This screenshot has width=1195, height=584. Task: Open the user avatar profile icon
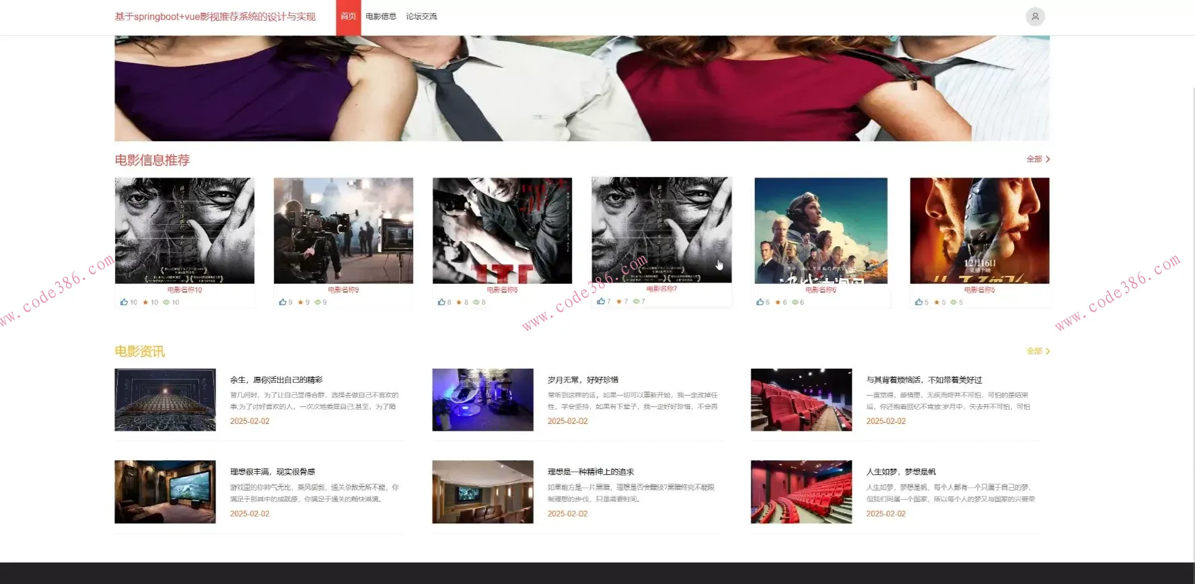[x=1035, y=17]
